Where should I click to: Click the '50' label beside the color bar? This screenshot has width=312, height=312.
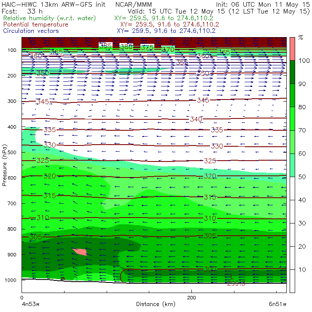[x=302, y=177]
